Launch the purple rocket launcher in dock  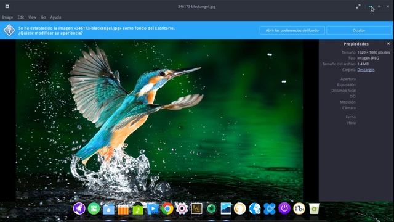(x=79, y=208)
